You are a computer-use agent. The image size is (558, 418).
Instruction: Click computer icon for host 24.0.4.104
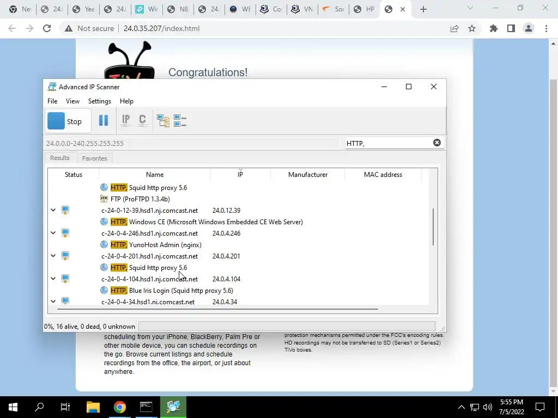point(65,279)
